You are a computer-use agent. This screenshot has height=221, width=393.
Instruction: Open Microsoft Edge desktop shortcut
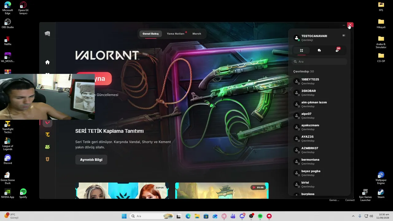point(8,8)
